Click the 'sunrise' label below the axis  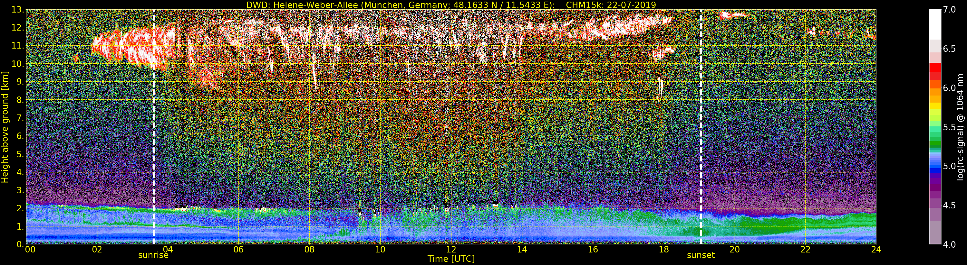point(153,255)
